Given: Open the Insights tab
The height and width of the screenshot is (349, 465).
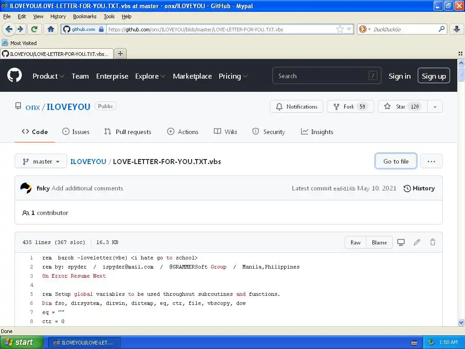Looking at the screenshot, I should point(317,132).
